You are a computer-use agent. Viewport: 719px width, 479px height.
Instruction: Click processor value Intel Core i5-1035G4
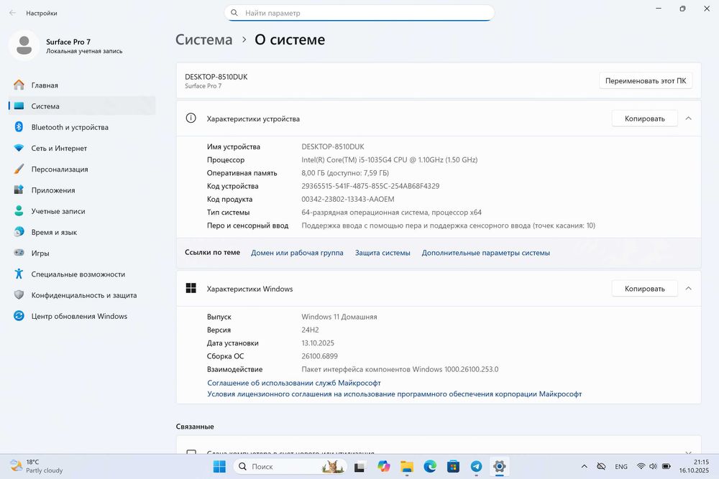coord(389,160)
